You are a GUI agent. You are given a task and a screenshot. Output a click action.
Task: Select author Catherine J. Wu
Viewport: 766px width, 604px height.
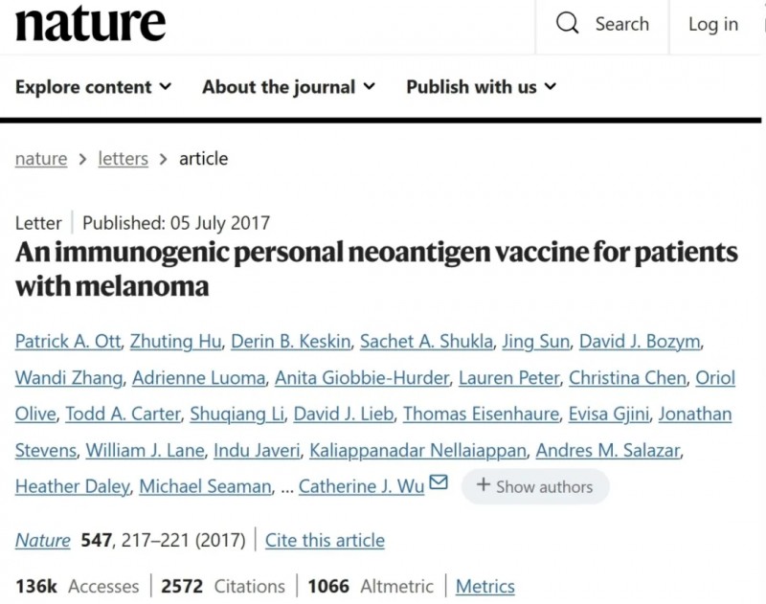click(361, 486)
